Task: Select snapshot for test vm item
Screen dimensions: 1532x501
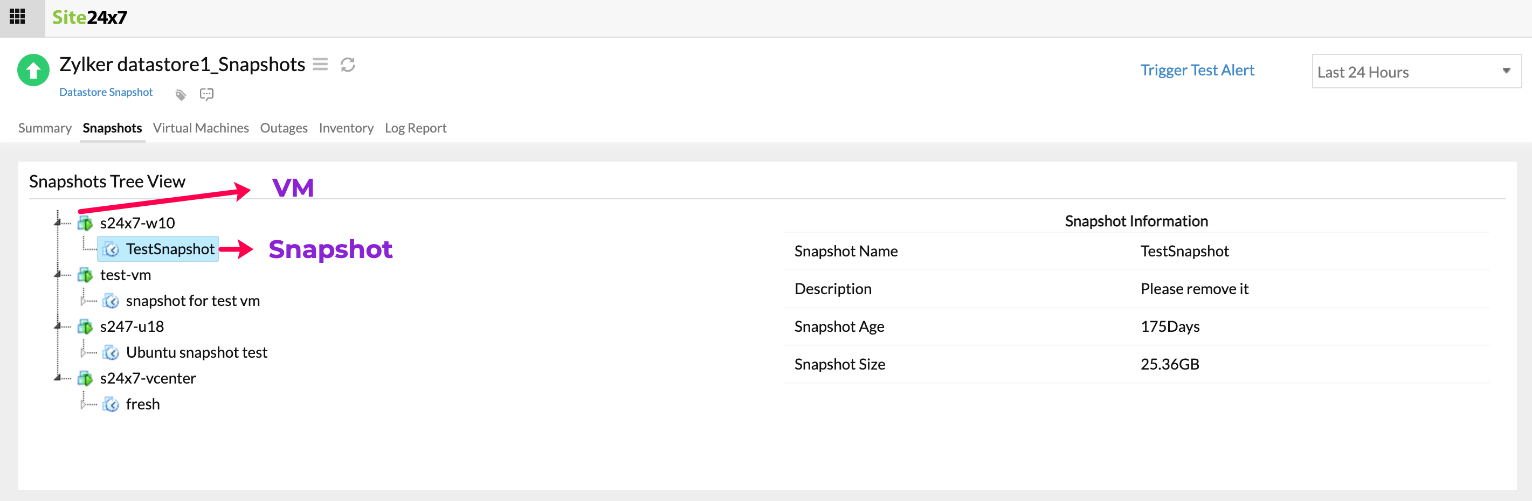Action: point(192,301)
